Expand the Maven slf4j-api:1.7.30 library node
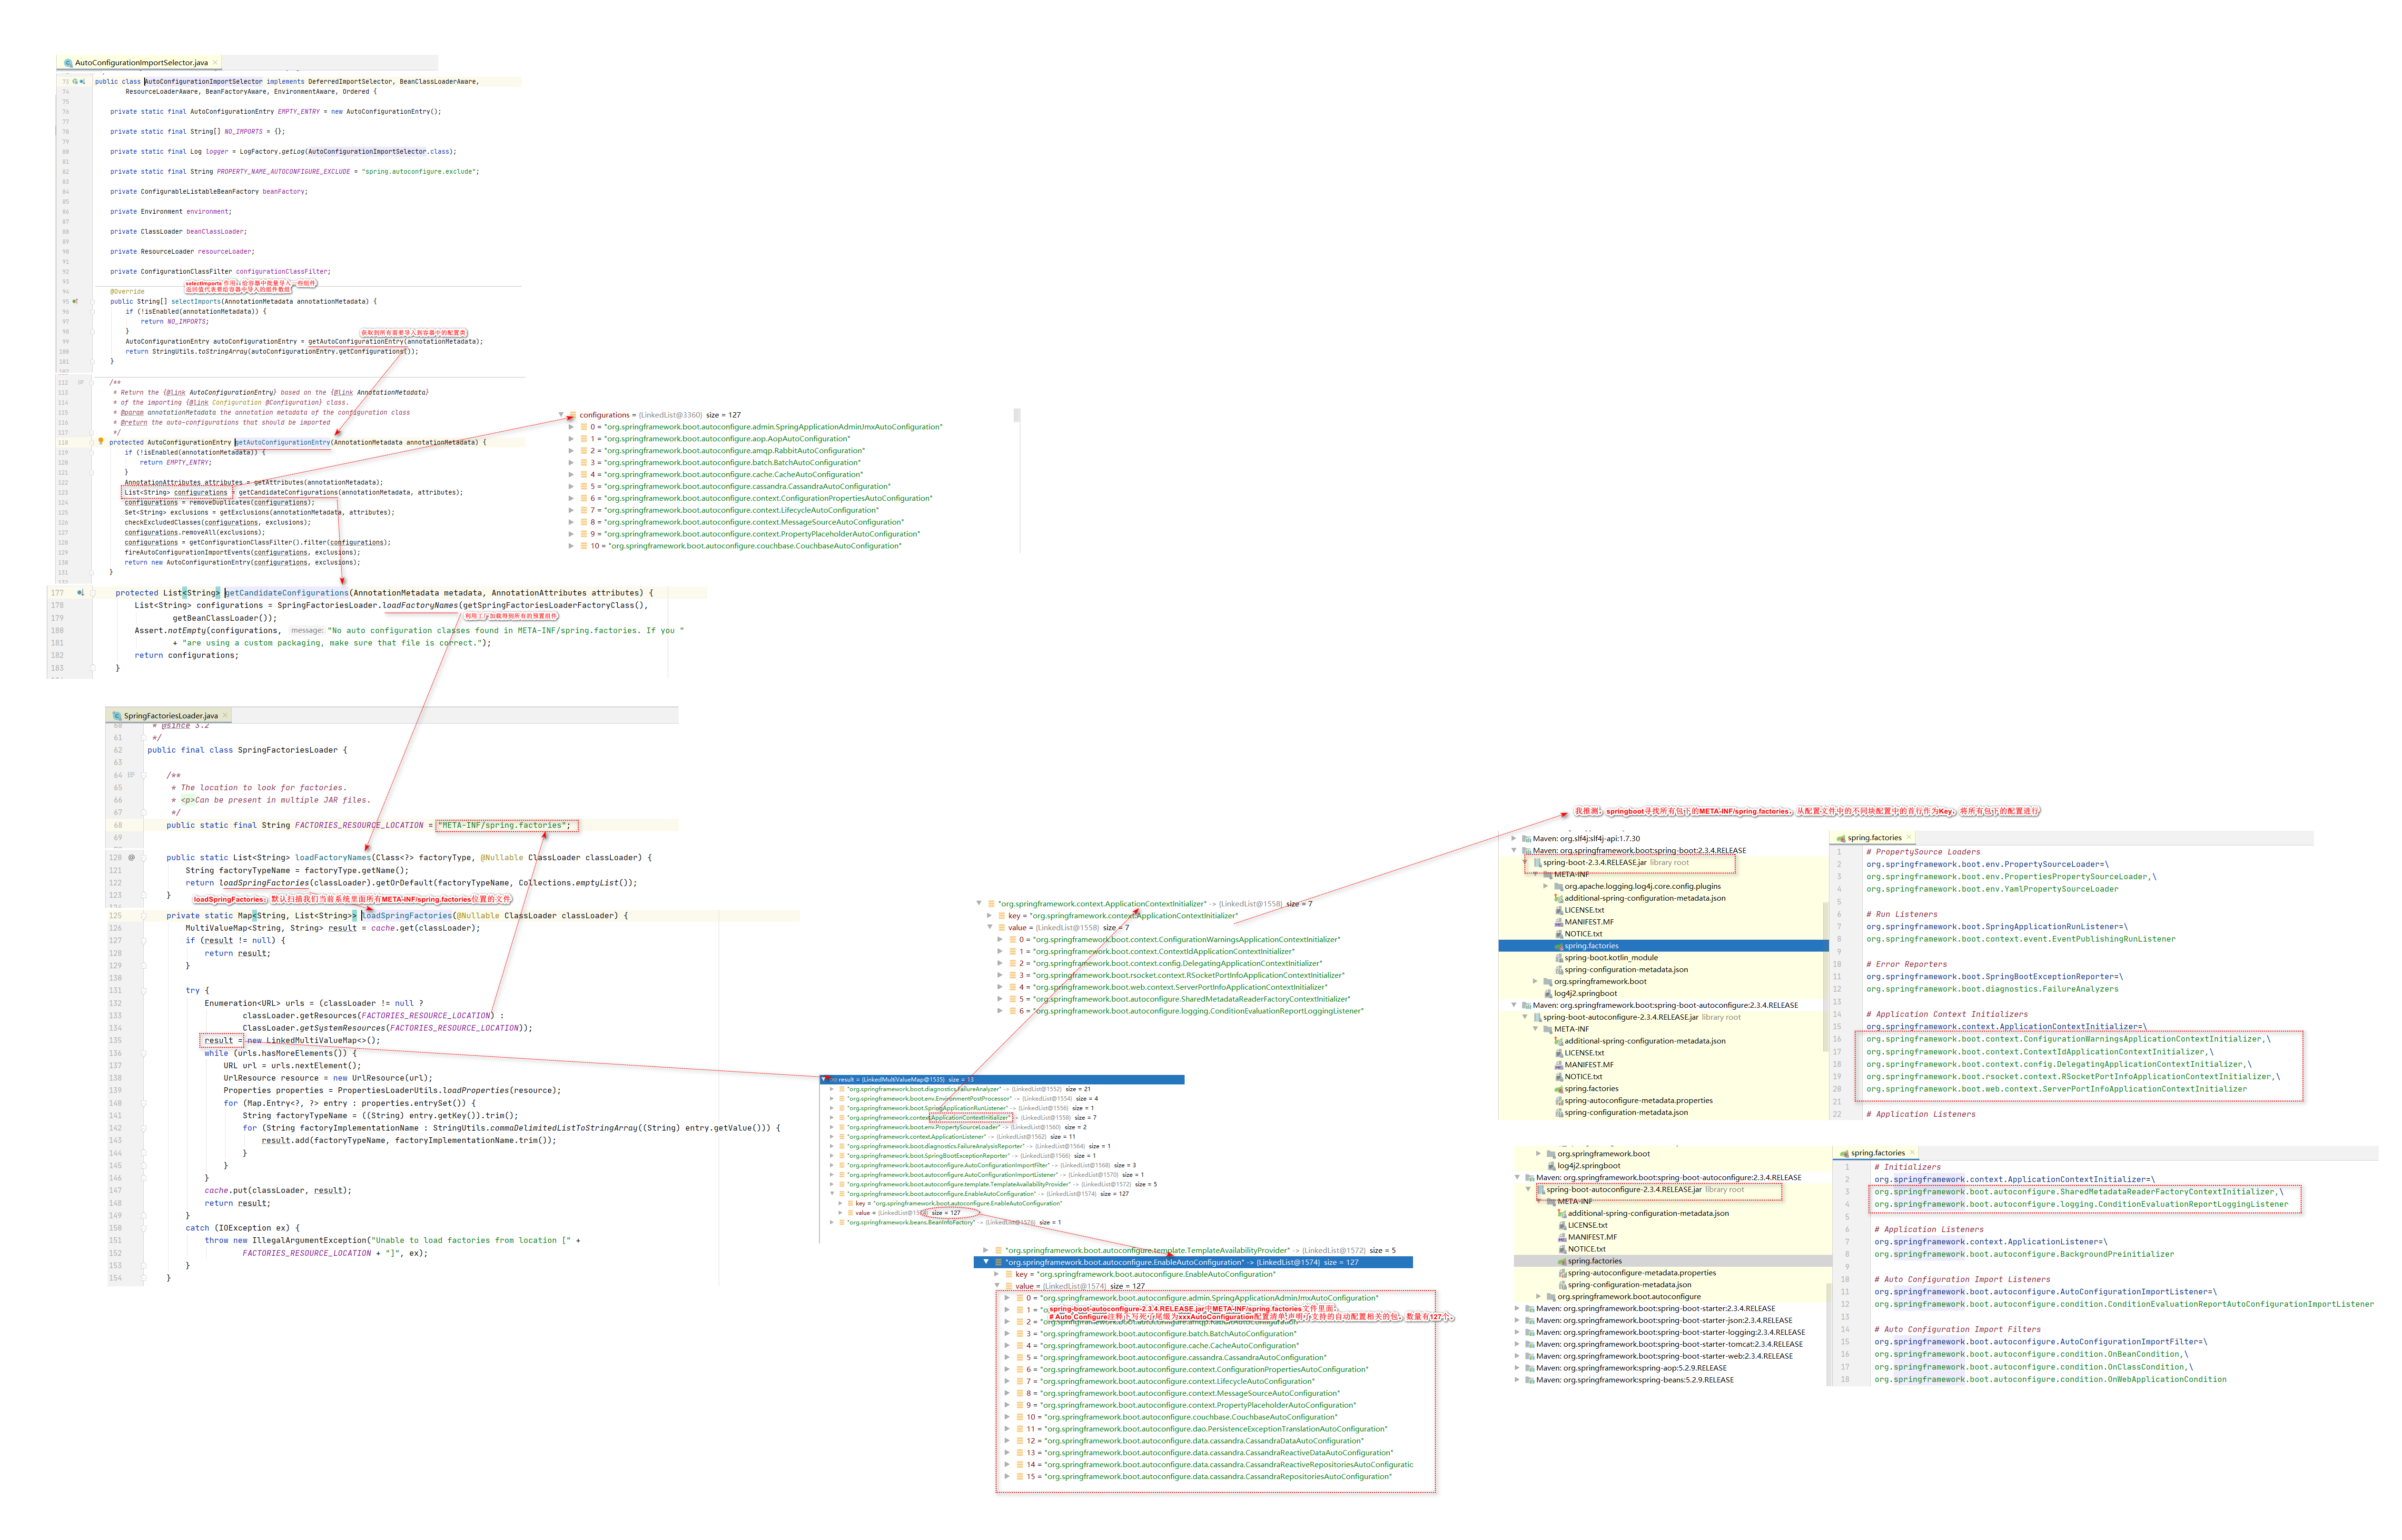 pyautogui.click(x=1513, y=839)
